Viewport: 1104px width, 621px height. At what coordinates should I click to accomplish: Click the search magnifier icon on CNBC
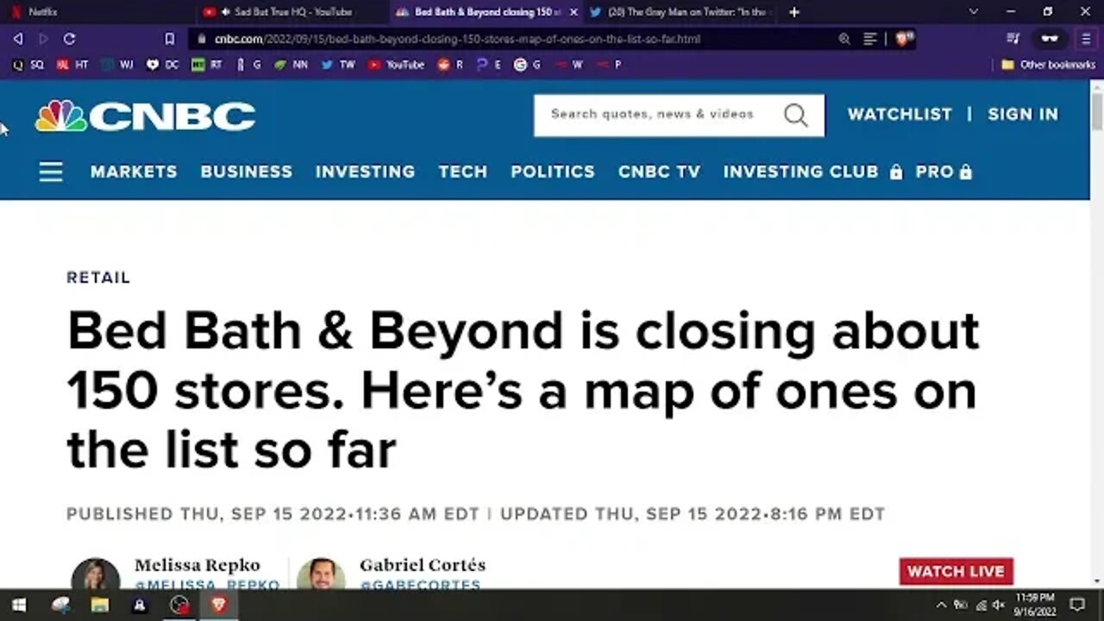click(x=795, y=115)
